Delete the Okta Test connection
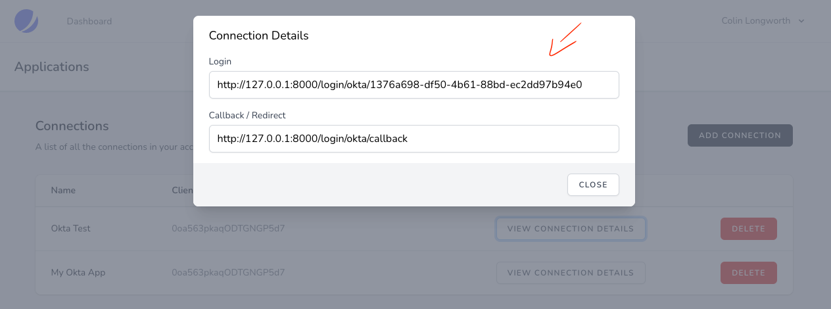This screenshot has height=309, width=831. [x=748, y=229]
